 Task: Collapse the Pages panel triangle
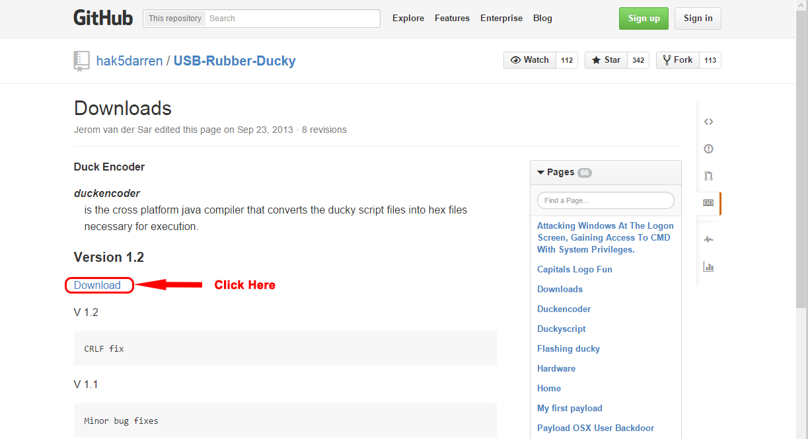(x=540, y=173)
